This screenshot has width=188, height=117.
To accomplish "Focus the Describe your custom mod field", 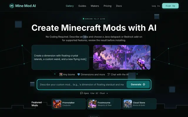I will point(82,85).
